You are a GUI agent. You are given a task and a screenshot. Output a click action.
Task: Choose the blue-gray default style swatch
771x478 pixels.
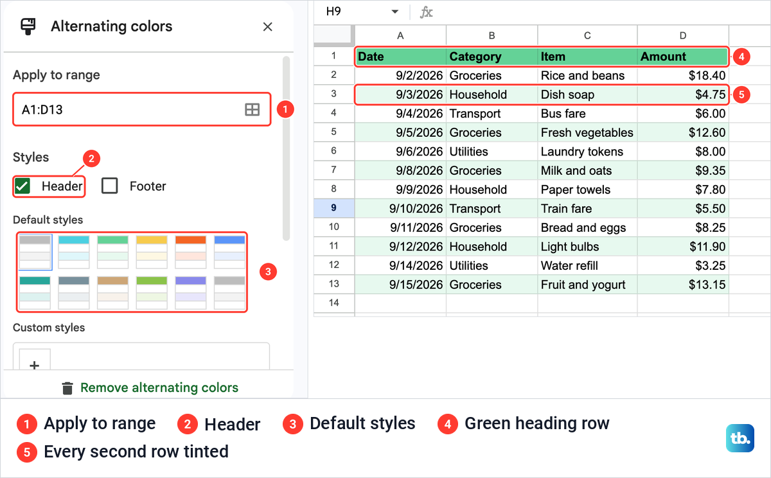pyautogui.click(x=75, y=293)
